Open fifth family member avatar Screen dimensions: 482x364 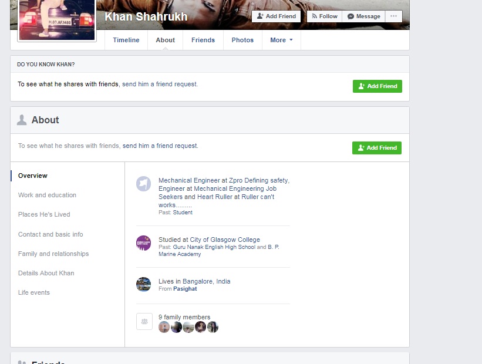(213, 327)
